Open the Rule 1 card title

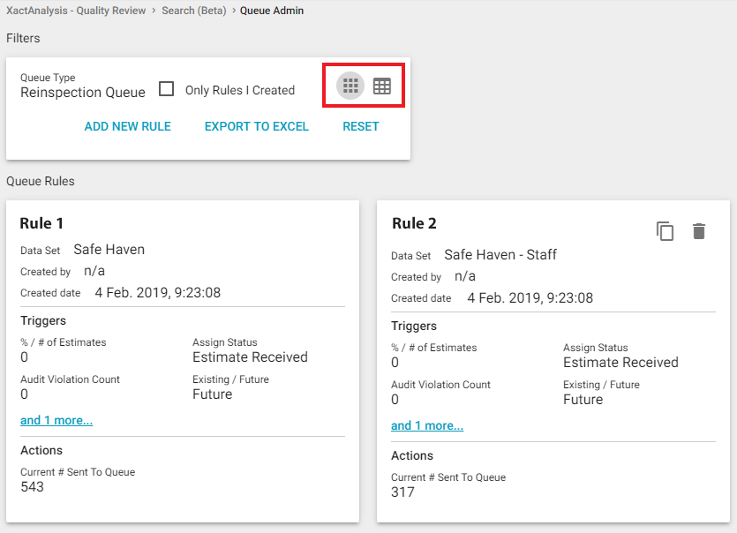(41, 223)
